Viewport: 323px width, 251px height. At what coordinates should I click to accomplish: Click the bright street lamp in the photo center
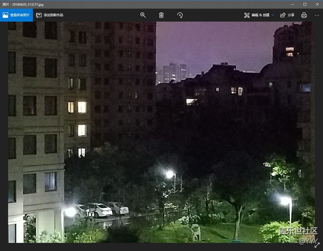pos(169,174)
